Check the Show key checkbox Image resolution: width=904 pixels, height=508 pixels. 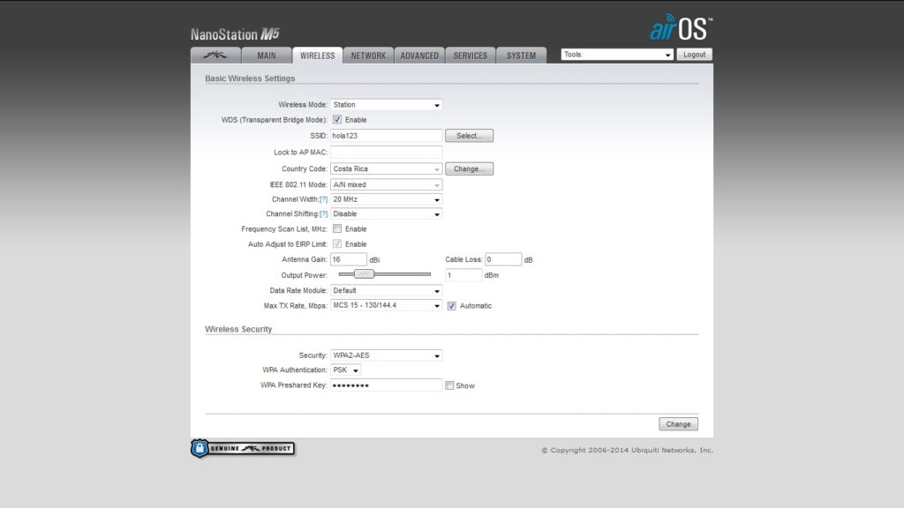pyautogui.click(x=449, y=385)
